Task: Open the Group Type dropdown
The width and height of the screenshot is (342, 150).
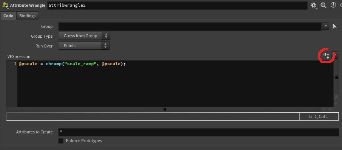Action: pyautogui.click(x=84, y=36)
